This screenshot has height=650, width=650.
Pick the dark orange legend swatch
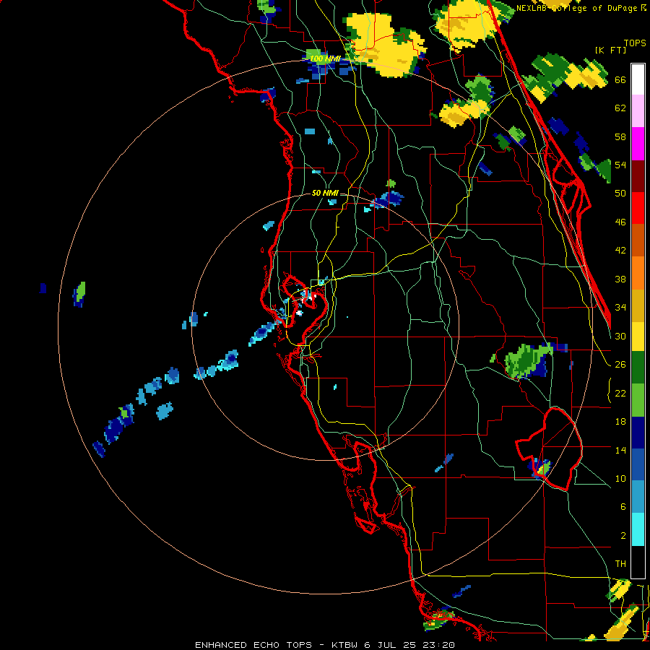[x=638, y=240]
